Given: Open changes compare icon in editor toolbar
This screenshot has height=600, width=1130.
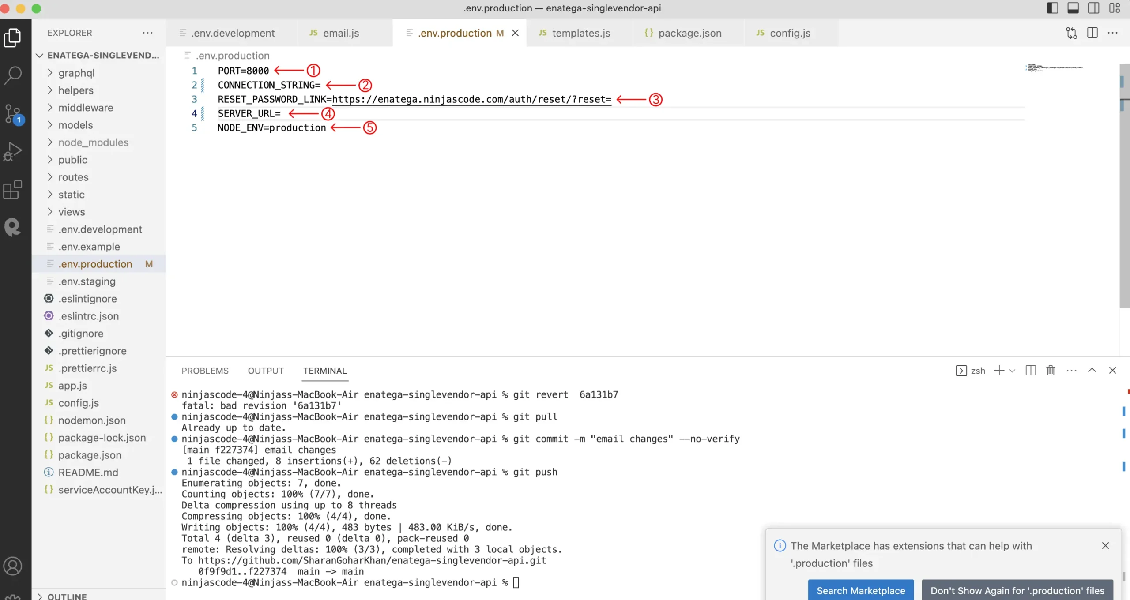Looking at the screenshot, I should (1071, 33).
